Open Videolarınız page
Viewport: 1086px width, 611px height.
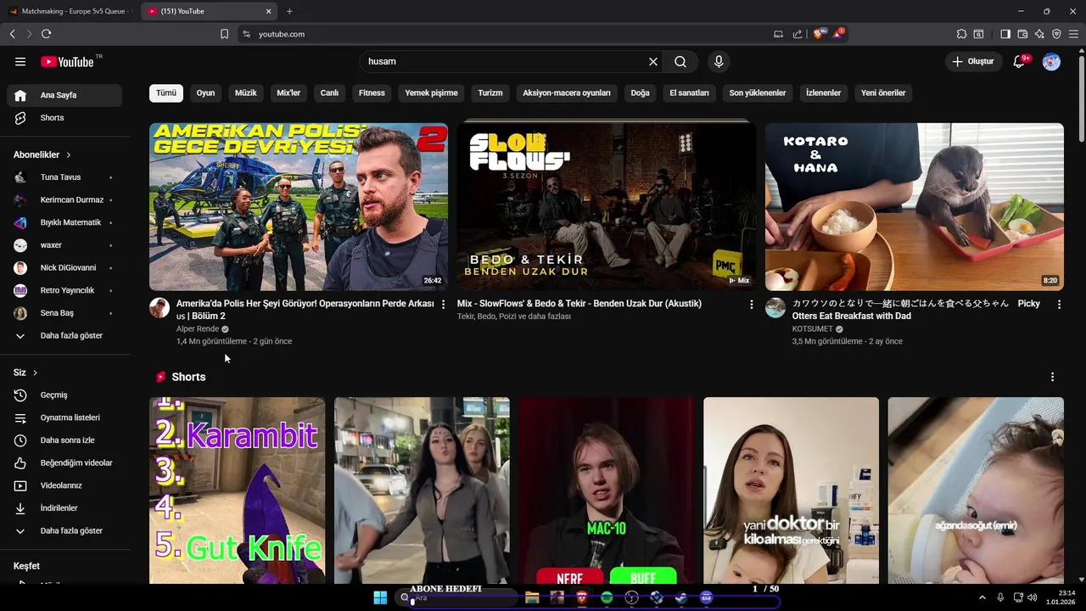click(x=64, y=485)
